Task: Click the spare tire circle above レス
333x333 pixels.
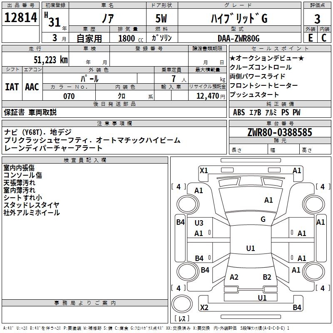Action: click(x=182, y=303)
